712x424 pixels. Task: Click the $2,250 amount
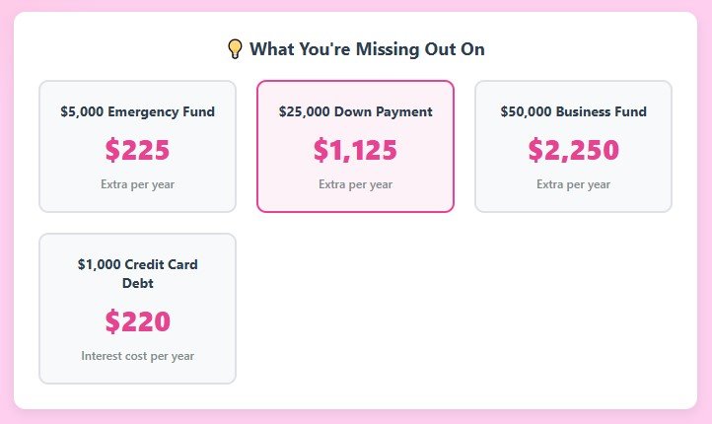point(574,150)
